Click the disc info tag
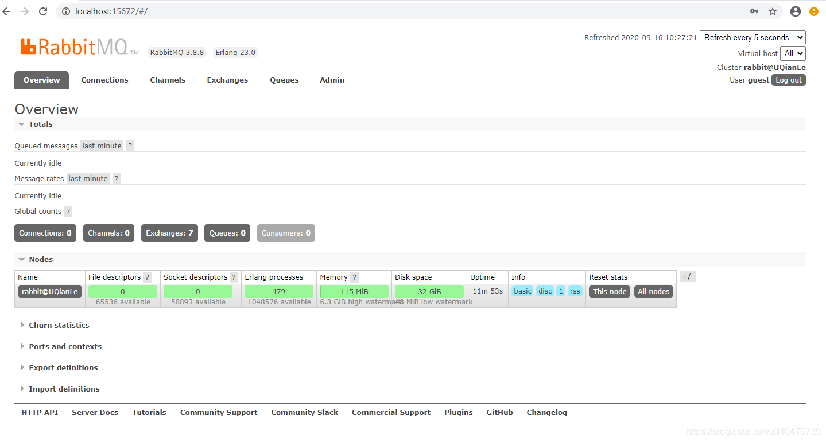 pos(545,291)
